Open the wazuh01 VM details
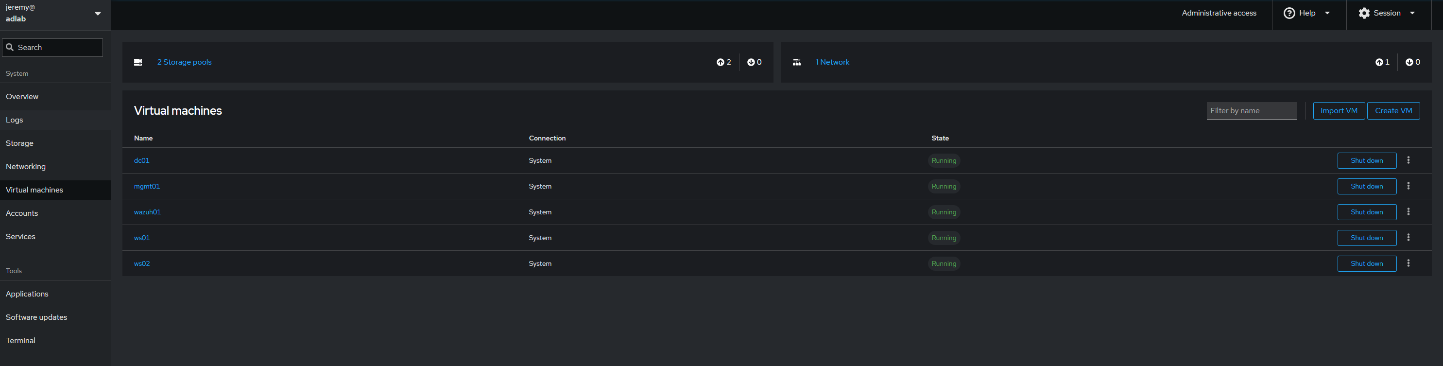Image resolution: width=1443 pixels, height=366 pixels. [x=147, y=212]
